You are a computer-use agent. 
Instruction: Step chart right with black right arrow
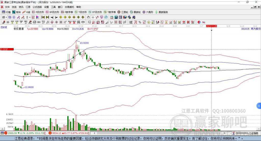coord(56,17)
